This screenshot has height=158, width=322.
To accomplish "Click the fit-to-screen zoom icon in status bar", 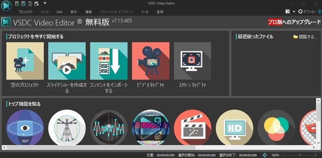I will click(265, 155).
